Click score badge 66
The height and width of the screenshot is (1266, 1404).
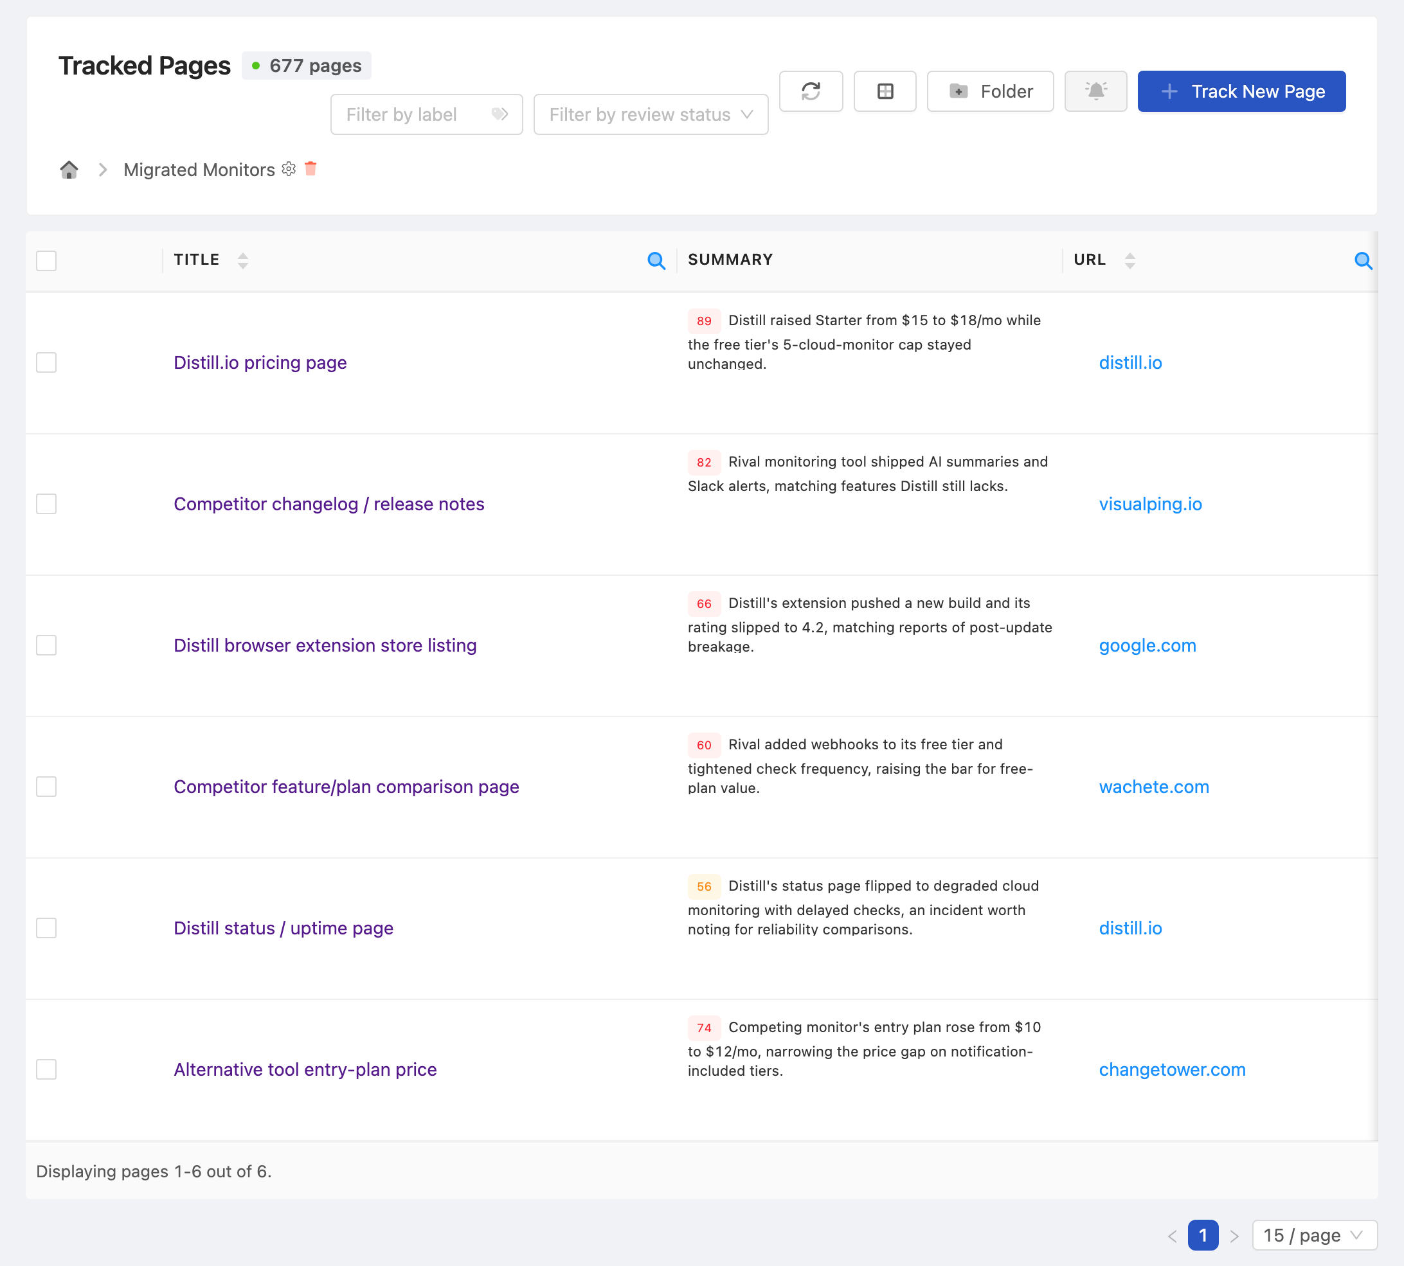tap(703, 603)
